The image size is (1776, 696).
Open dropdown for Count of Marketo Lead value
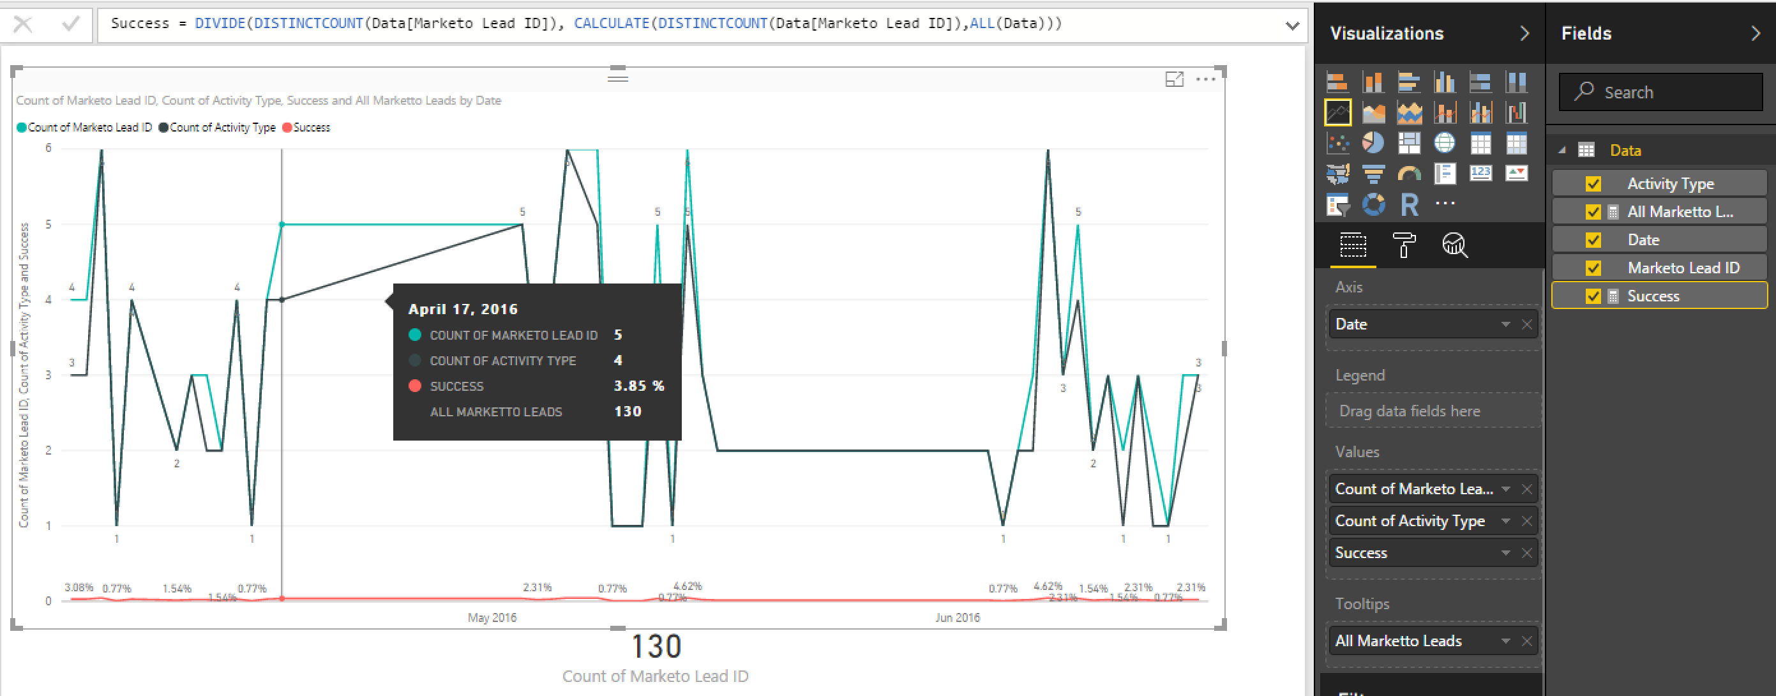pos(1506,489)
